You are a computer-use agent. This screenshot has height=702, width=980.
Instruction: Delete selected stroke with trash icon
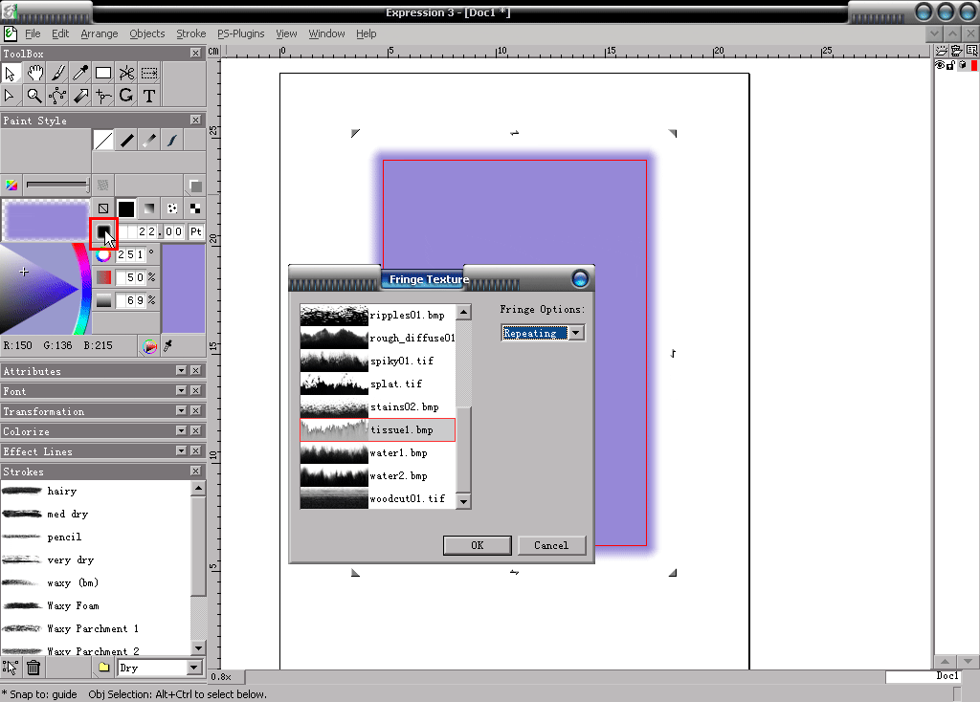33,668
